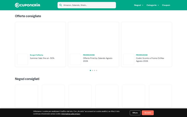Click the Negozi consigliati heading
Viewport: 187px width, 117px height.
27,79
